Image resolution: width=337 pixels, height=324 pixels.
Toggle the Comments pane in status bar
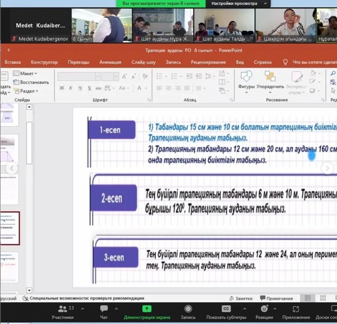pos(276,298)
